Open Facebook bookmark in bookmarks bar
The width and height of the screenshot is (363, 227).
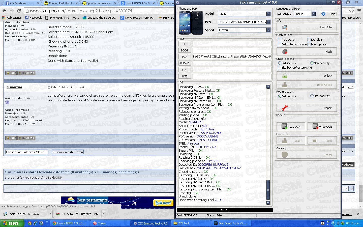pos(33,18)
